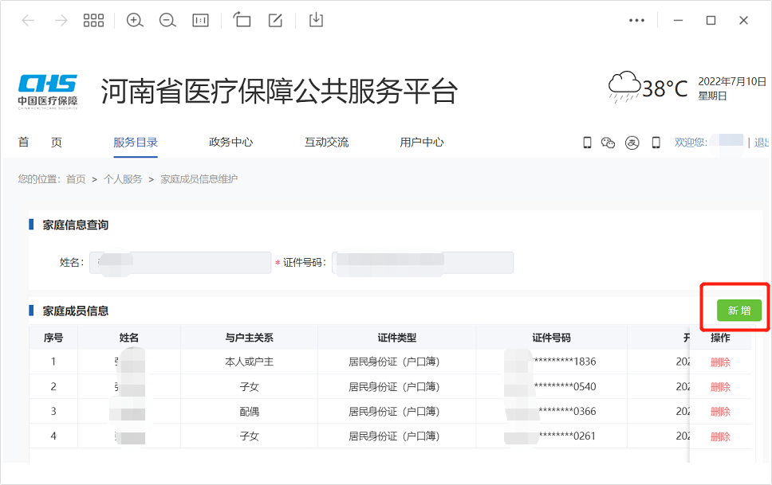Switch to the 用户中心 tab
The image size is (772, 485).
pyautogui.click(x=421, y=142)
